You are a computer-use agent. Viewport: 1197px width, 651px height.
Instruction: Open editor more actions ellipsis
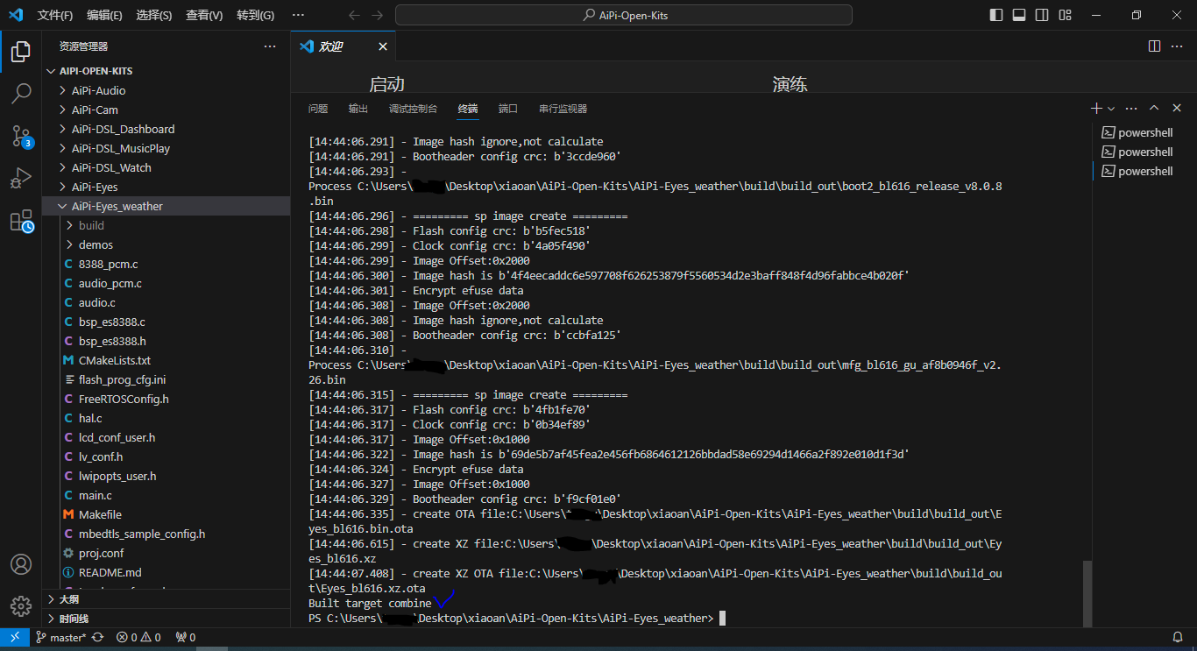pos(1179,46)
